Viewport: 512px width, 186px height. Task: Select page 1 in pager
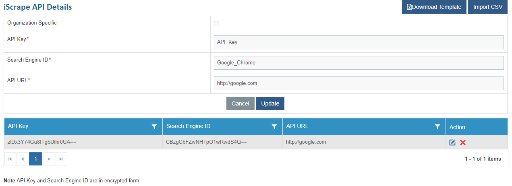point(35,159)
